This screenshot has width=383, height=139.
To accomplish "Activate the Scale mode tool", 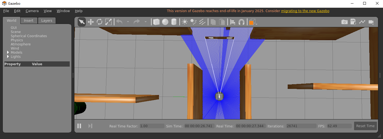I will point(108,22).
